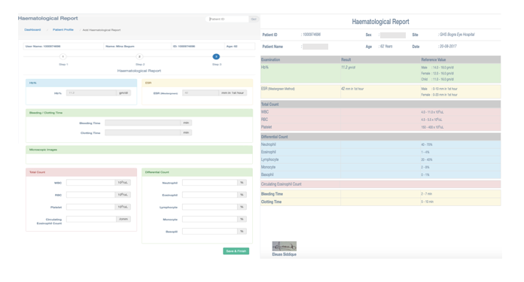Click the RBC input field
This screenshot has height=282, width=524.
[x=91, y=195]
